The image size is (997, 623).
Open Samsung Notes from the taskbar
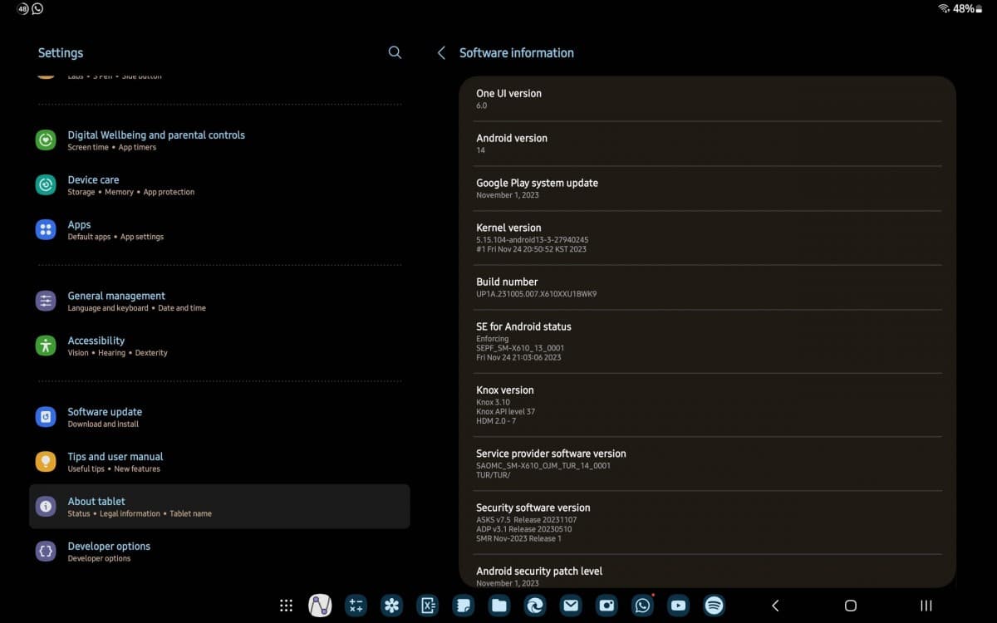click(x=463, y=606)
